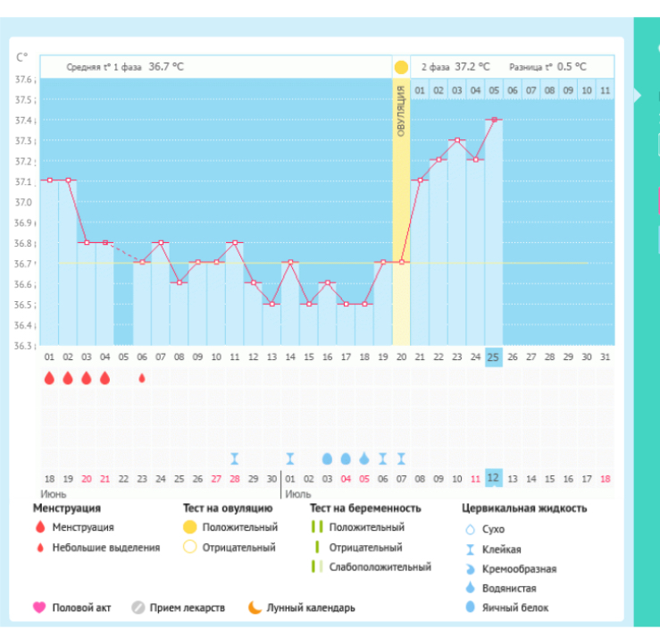This screenshot has height=638, width=660.
Task: Click the sticky cervical fluid icon on day 11
Action: coord(235,458)
